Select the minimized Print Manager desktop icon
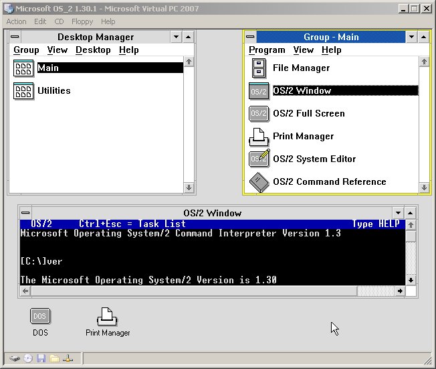 [x=107, y=316]
